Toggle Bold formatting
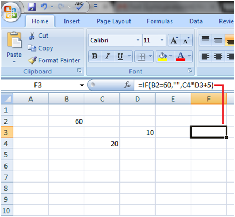The height and width of the screenshot is (217, 235). [95, 56]
